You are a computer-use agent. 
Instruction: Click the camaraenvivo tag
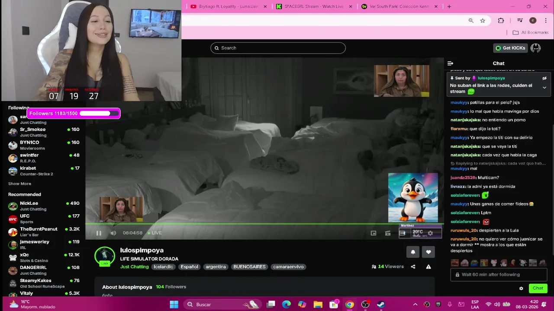click(288, 267)
